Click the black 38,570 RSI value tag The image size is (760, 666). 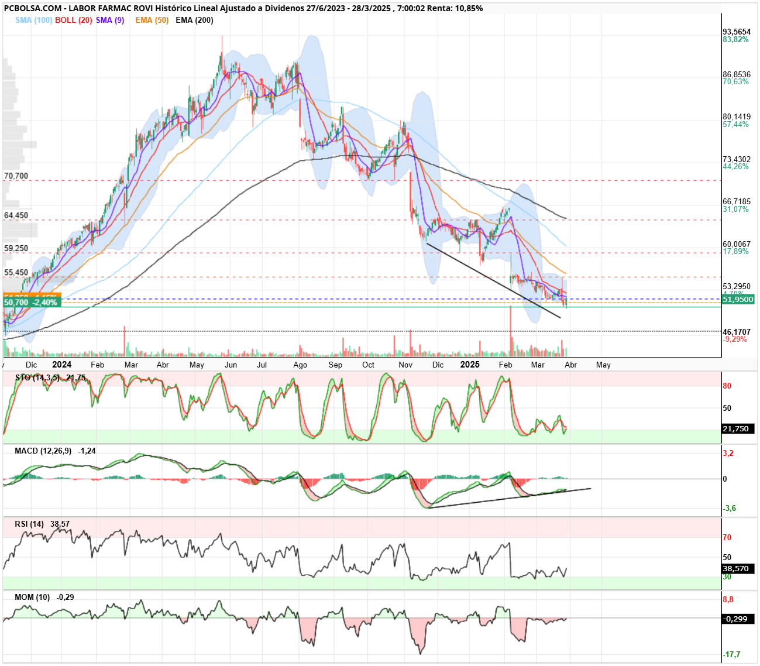tap(738, 568)
